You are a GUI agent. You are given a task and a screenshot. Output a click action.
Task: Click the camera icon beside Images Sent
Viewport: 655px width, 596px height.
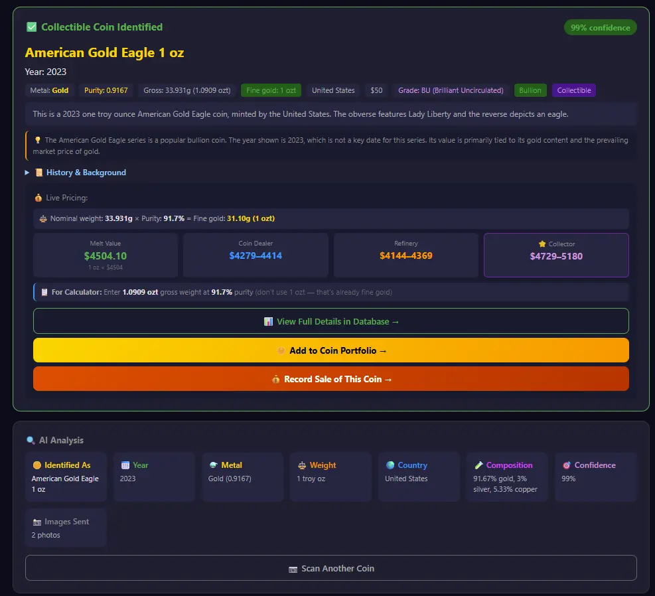pos(36,522)
